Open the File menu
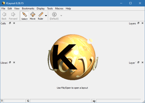The image size is (145, 103). pyautogui.click(x=3, y=8)
